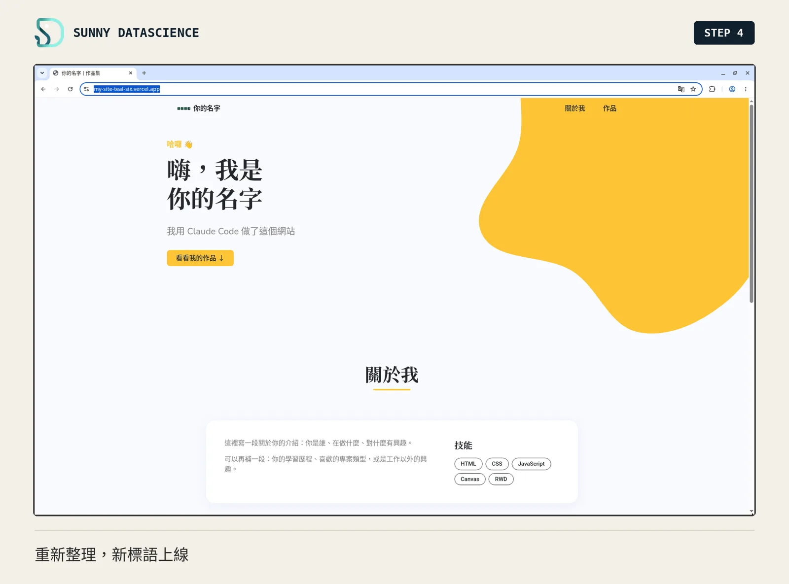The image size is (789, 584).
Task: Click the browser forward arrow
Action: 57,89
